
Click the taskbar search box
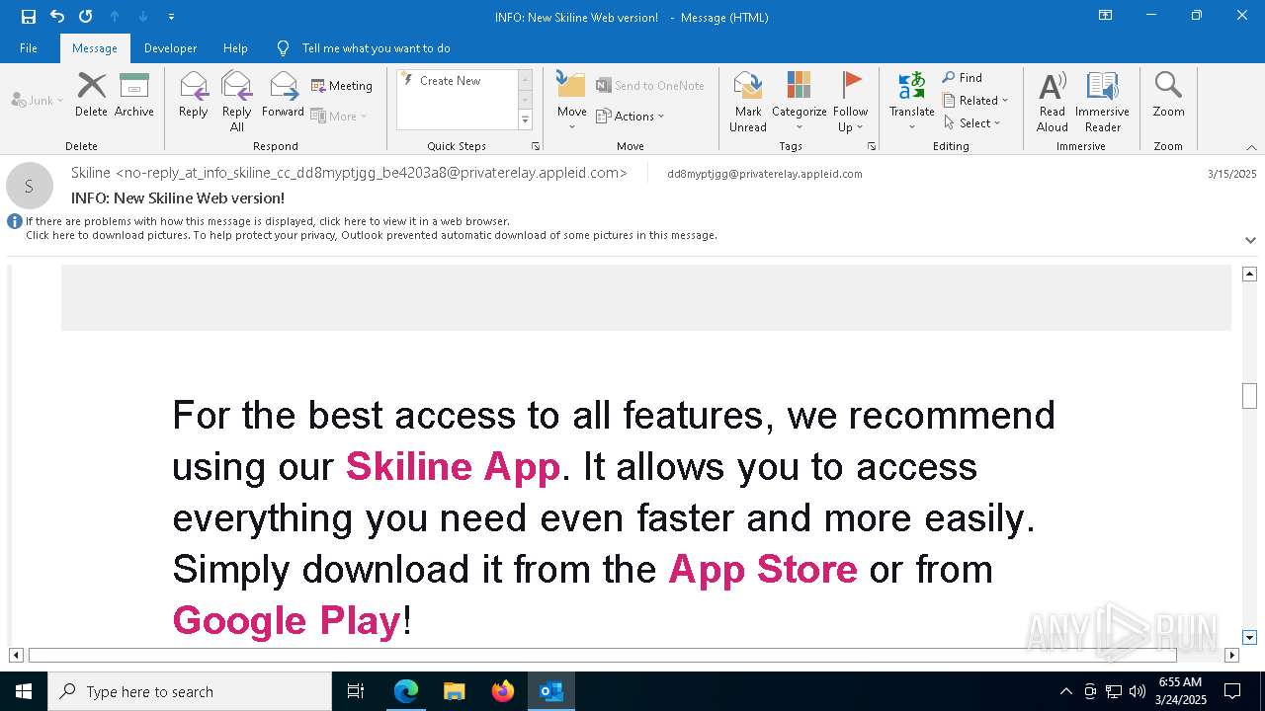(190, 691)
